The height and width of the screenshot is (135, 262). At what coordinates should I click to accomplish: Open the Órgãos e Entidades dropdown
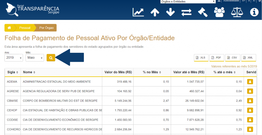click(188, 2)
